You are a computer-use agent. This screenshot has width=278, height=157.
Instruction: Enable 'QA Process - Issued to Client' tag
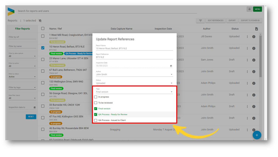point(96,120)
